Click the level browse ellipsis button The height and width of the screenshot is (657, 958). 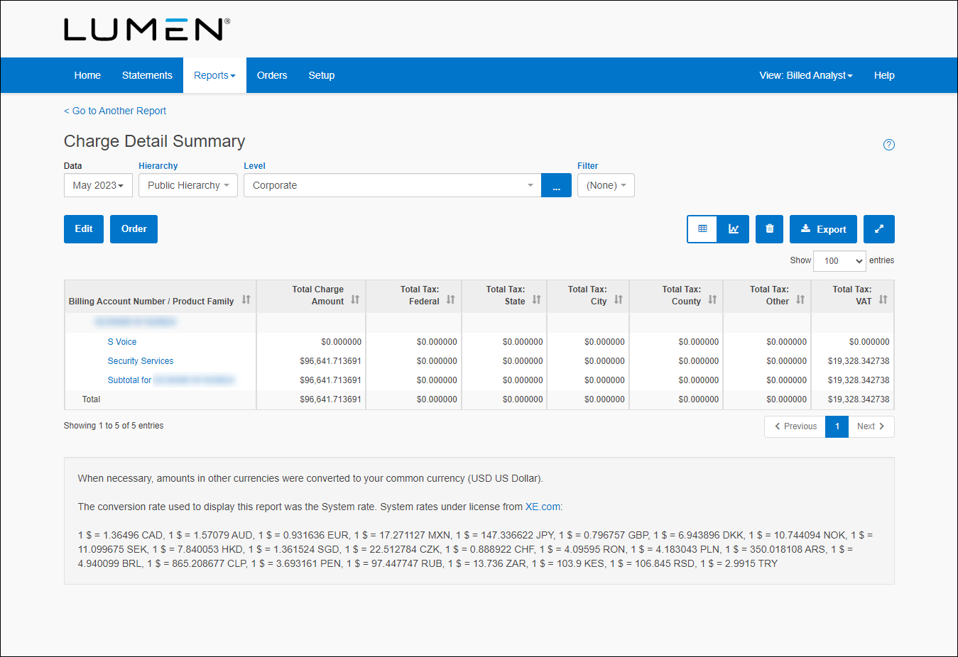click(x=556, y=185)
